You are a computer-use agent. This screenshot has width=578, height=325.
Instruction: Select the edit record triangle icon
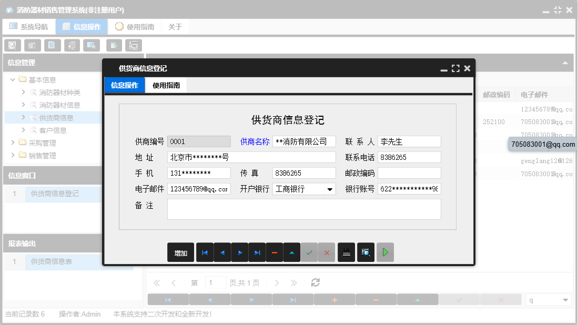(x=291, y=252)
